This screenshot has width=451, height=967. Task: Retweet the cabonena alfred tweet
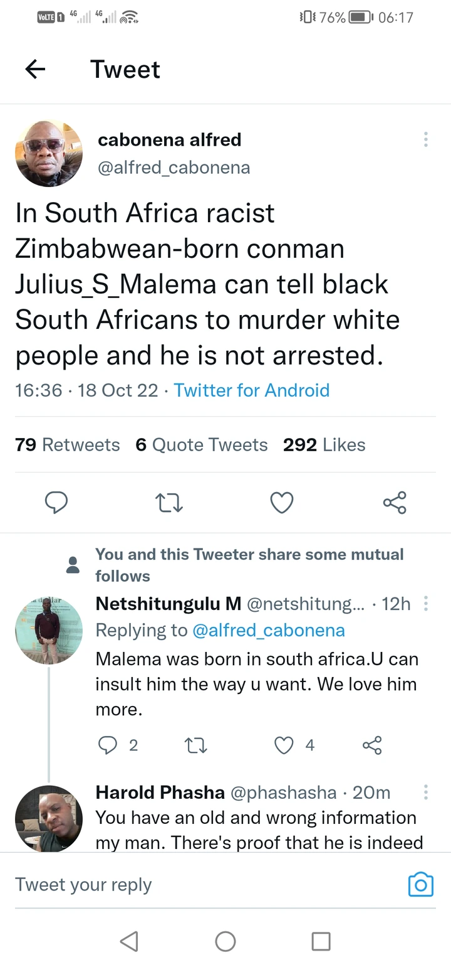click(169, 503)
